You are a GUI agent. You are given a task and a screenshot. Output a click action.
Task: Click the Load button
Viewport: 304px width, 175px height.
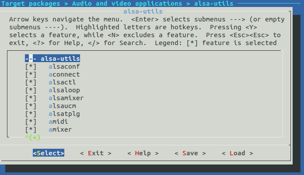238,153
